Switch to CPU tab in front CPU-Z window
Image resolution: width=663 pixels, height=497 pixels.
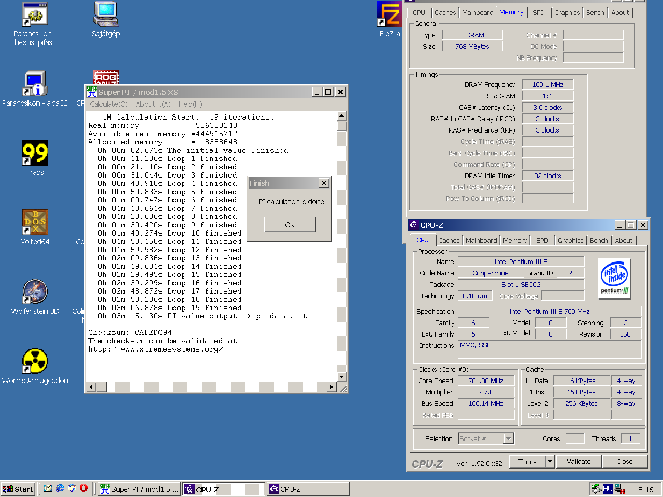[423, 240]
